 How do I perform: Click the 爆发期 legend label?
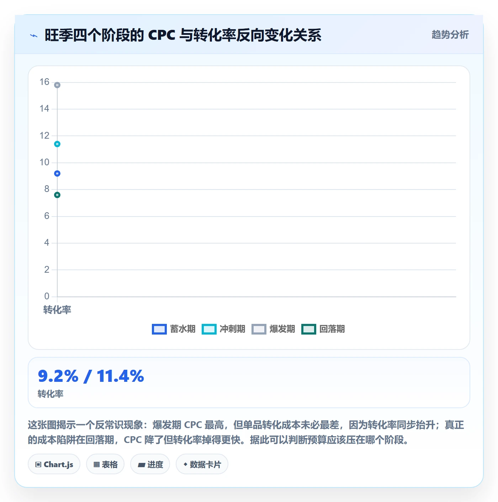click(282, 329)
